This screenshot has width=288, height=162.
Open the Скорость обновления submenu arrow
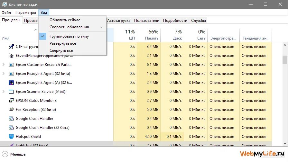[x=102, y=27]
